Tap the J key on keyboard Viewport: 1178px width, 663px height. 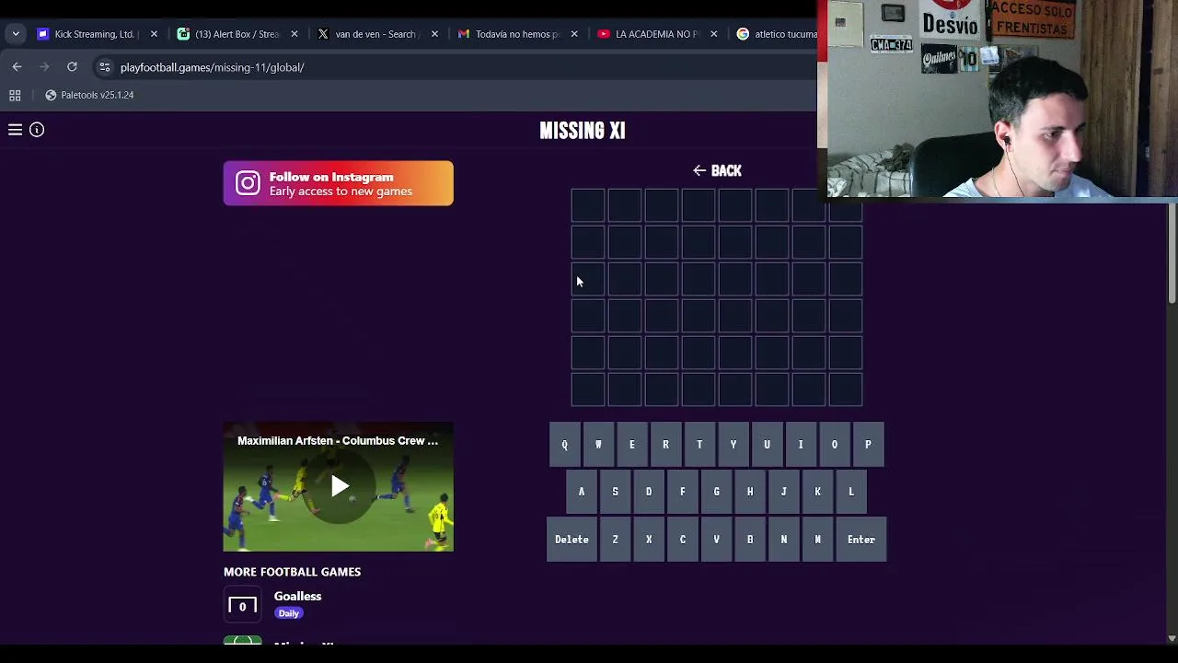pyautogui.click(x=784, y=492)
